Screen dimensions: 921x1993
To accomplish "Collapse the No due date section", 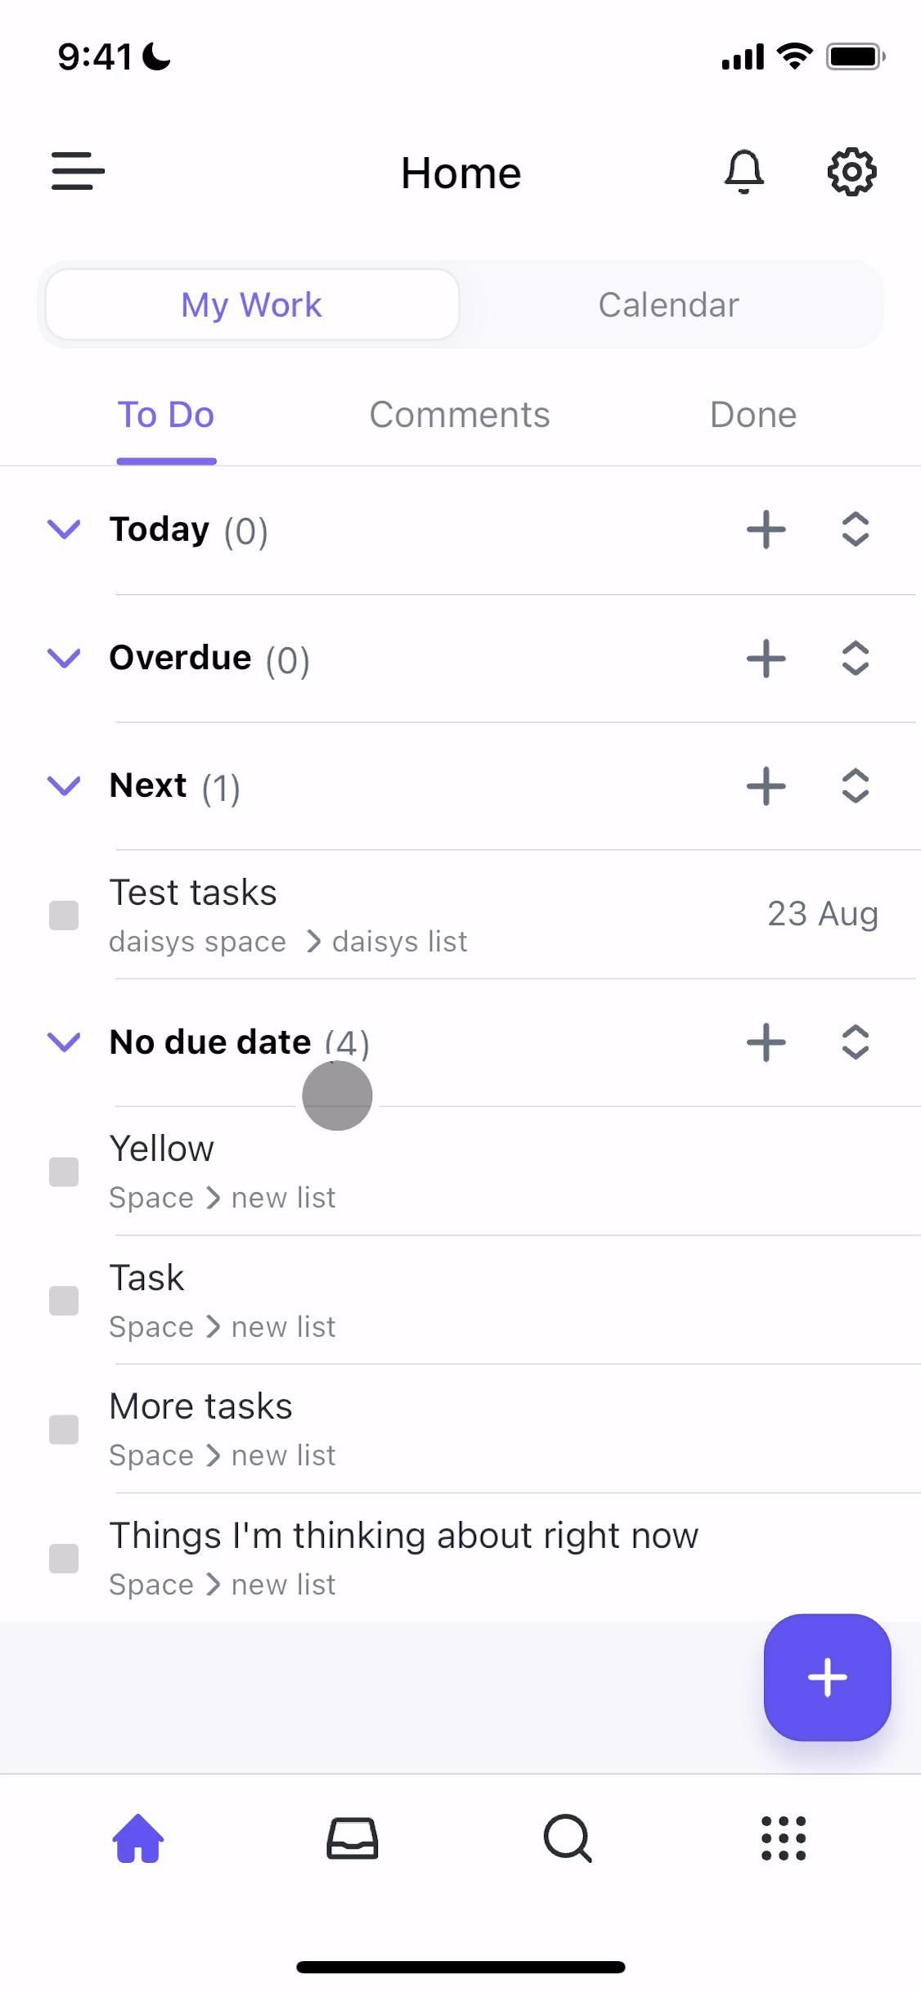I will point(64,1042).
